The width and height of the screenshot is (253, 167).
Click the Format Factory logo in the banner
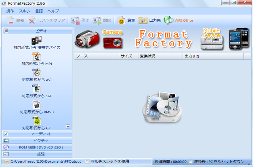(x=163, y=39)
